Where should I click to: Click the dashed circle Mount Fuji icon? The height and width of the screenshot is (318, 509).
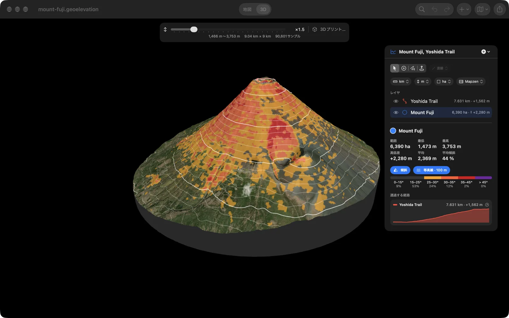(405, 113)
